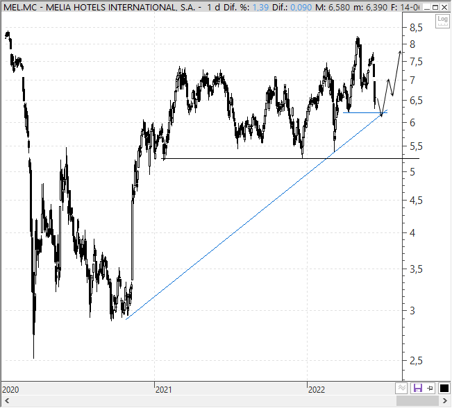Screen dimensions: 452x408
Task: Click the 7,5 price axis label
Action: click(416, 62)
